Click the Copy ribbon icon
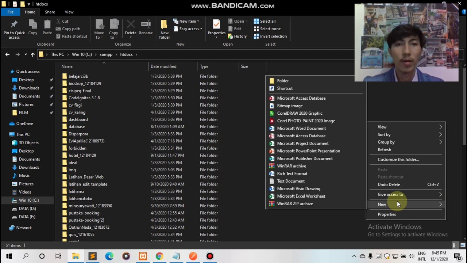467x263 pixels. click(33, 28)
